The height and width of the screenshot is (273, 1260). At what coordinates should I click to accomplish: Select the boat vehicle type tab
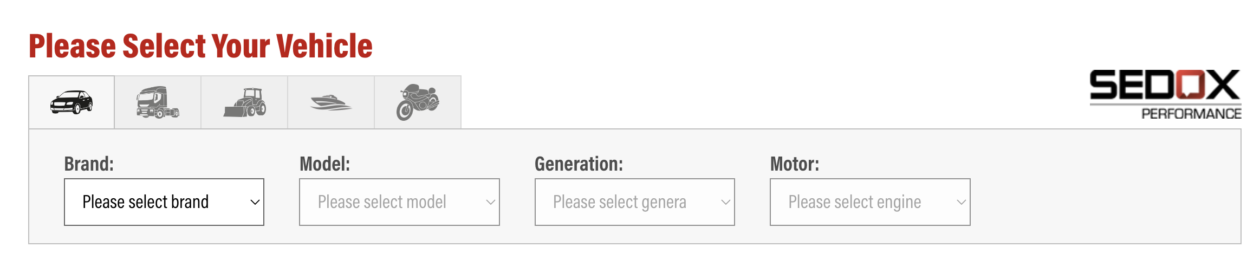331,102
